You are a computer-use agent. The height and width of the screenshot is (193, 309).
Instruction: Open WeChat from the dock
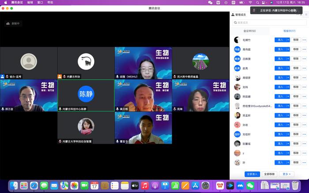[x=250, y=186]
